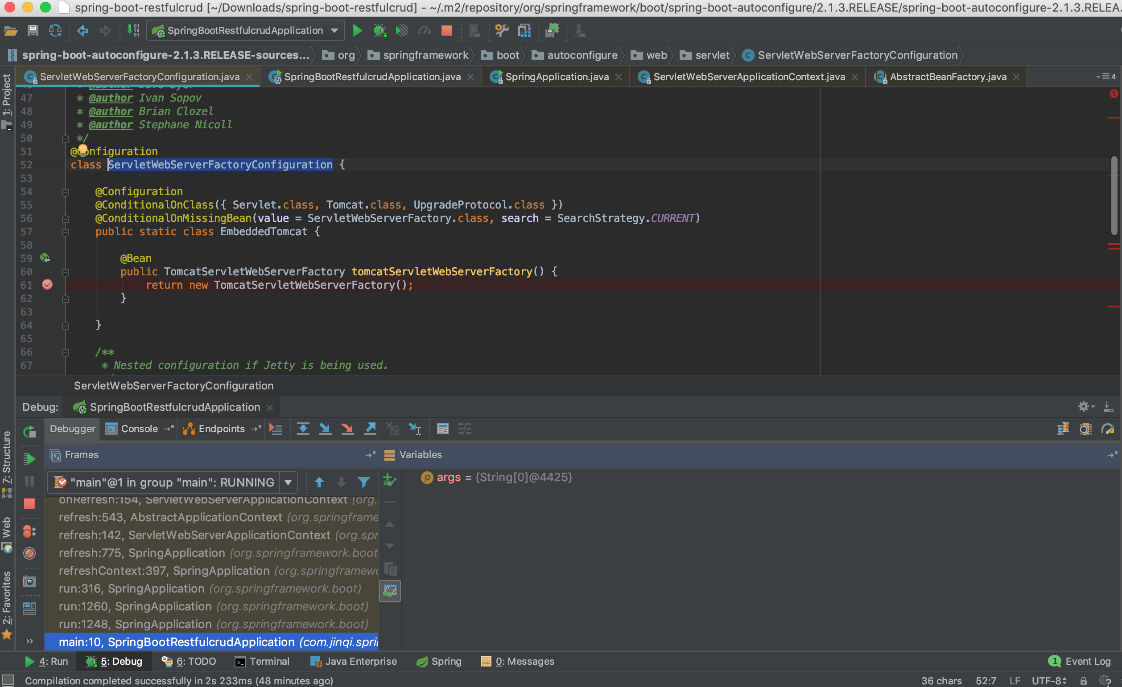The image size is (1122, 687).
Task: Expand the Javadoc fold on line 66
Action: [x=65, y=352]
